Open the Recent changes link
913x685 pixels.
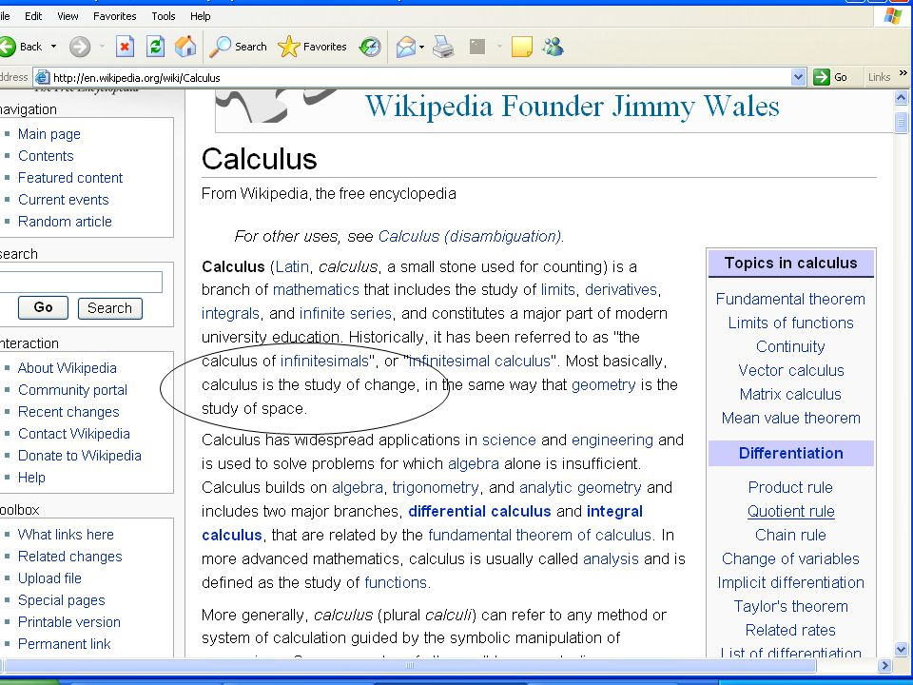(68, 412)
